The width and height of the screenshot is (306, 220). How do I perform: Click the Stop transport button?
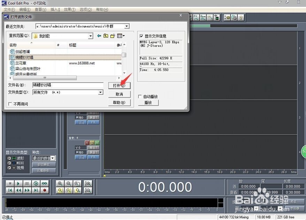10,183
